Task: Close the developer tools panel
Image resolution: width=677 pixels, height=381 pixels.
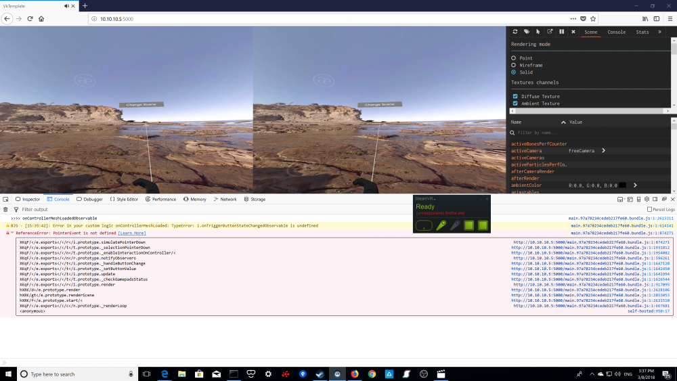Action: coord(672,200)
